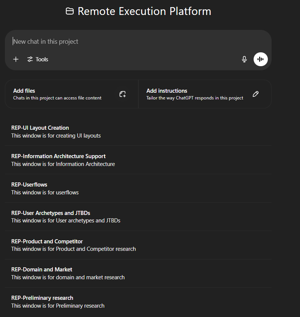
Task: Open the REP-UI Layout Creation chat
Action: point(138,132)
